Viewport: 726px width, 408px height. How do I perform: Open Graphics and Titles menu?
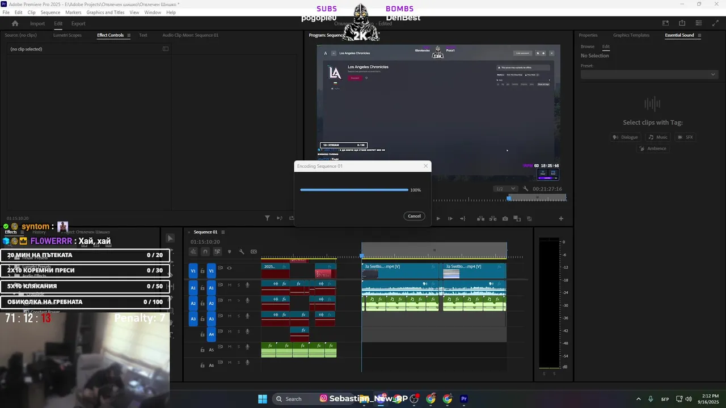tap(105, 12)
